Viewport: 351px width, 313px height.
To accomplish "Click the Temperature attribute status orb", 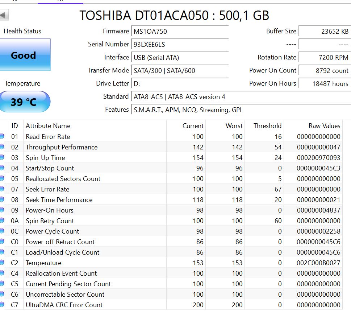I will [2, 262].
